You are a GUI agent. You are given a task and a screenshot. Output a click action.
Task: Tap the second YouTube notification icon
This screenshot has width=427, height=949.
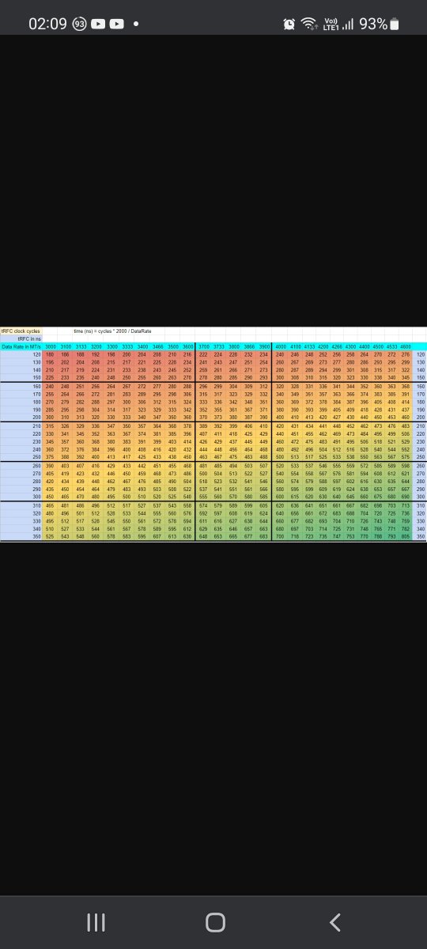click(117, 24)
